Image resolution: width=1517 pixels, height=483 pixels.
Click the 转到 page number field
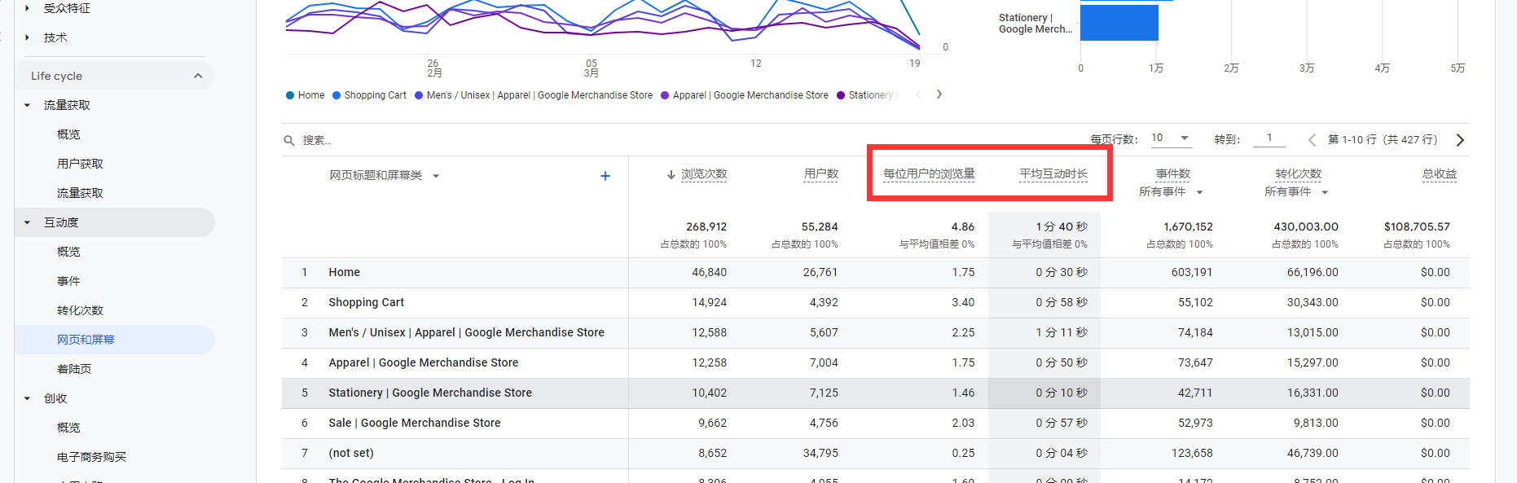[1269, 138]
